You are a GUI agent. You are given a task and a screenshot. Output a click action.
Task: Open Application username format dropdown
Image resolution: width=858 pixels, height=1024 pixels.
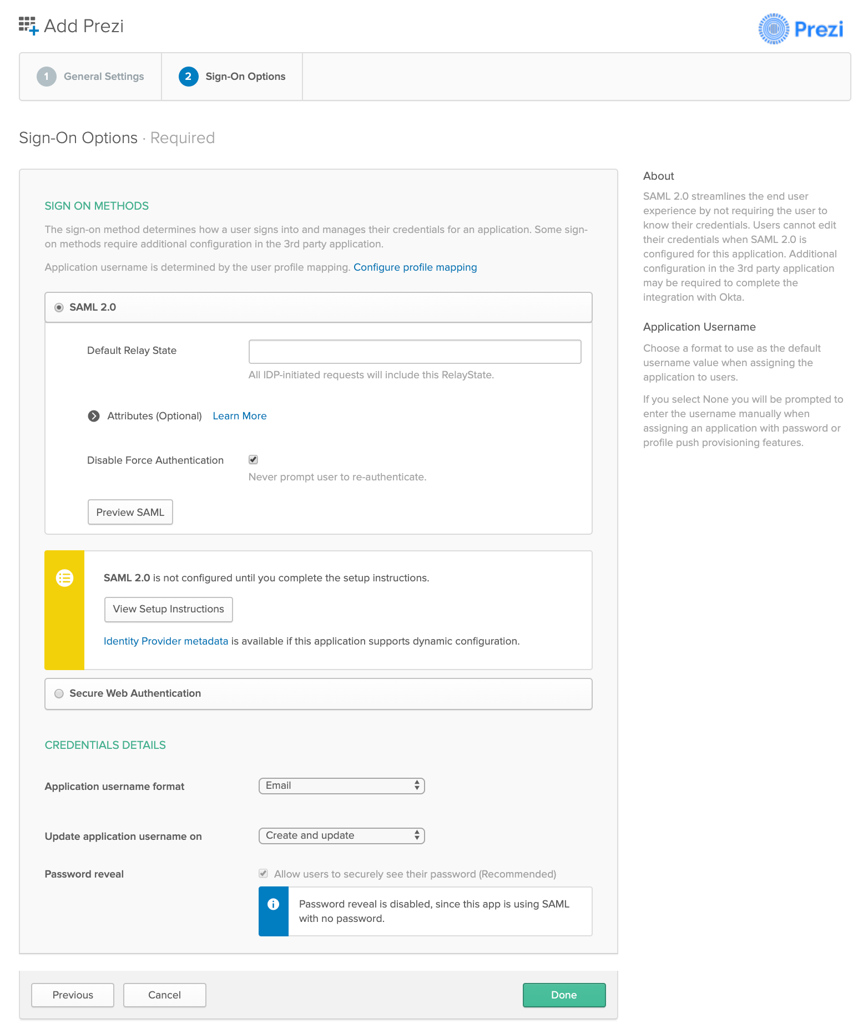[x=341, y=786]
